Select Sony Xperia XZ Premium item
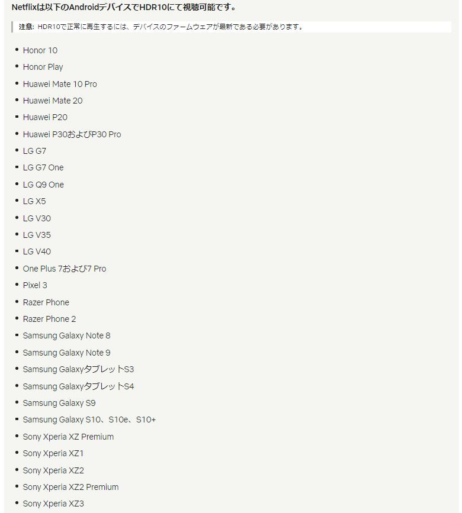 pos(68,437)
